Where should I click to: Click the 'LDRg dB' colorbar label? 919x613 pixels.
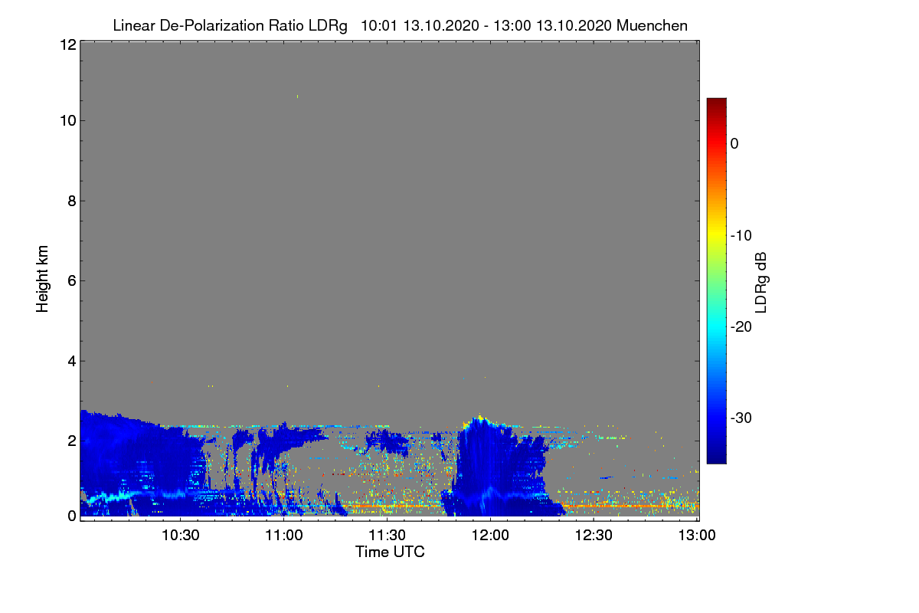pos(761,281)
